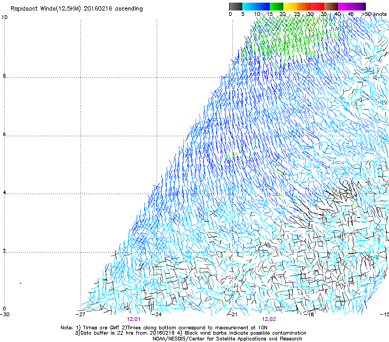The image size is (389, 342).
Task: Select the magenta 40–45 knots legend swatch
Action: tap(345, 6)
